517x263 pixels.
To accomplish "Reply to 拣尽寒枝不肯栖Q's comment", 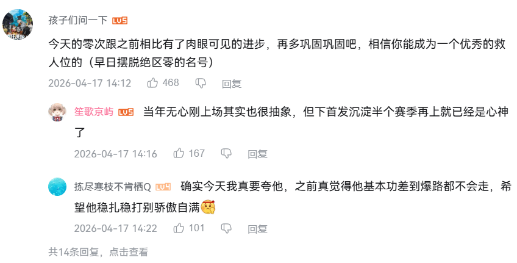I will 257,229.
